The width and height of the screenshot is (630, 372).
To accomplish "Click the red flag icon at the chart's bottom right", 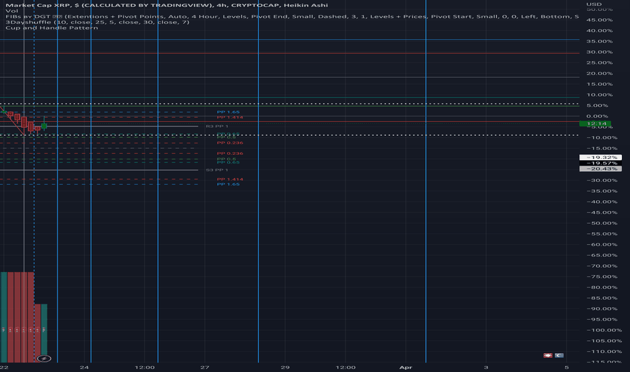I will click(x=548, y=356).
